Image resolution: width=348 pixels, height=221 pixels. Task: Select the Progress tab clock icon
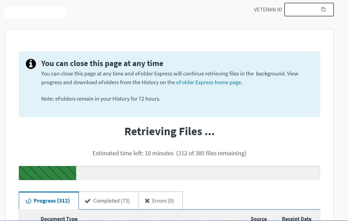pos(29,201)
